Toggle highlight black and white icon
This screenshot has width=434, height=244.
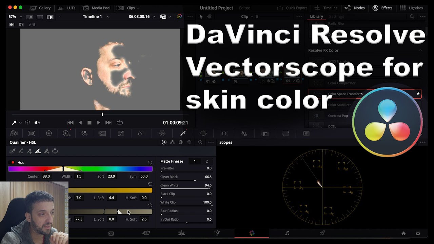click(x=21, y=25)
